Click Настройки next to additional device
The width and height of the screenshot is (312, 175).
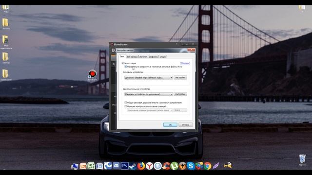pos(180,94)
